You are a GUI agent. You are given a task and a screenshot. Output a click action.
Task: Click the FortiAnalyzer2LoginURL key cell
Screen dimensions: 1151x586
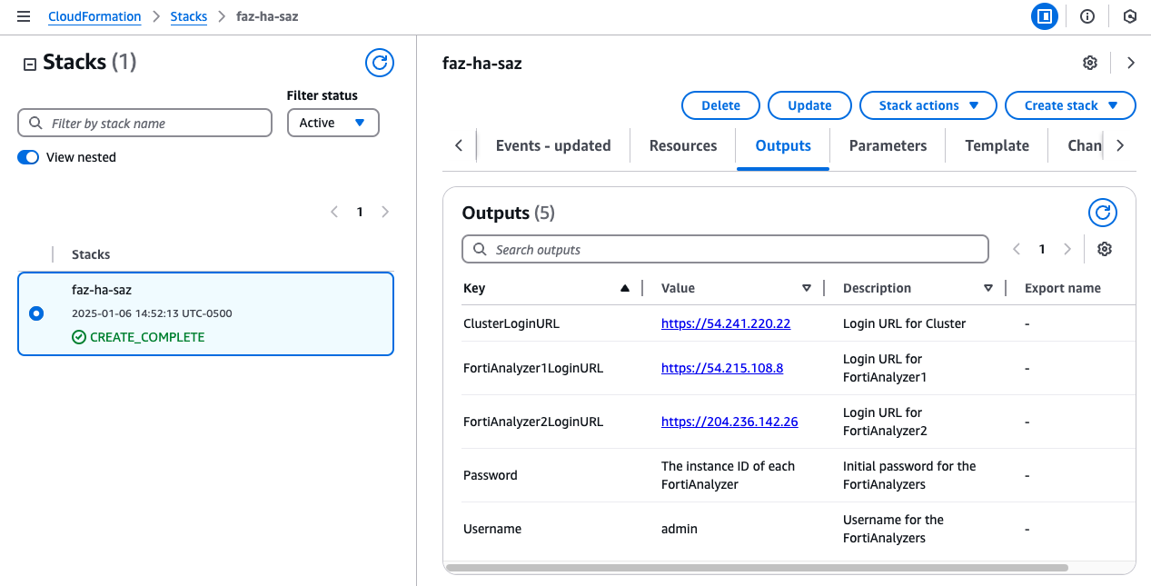533,422
